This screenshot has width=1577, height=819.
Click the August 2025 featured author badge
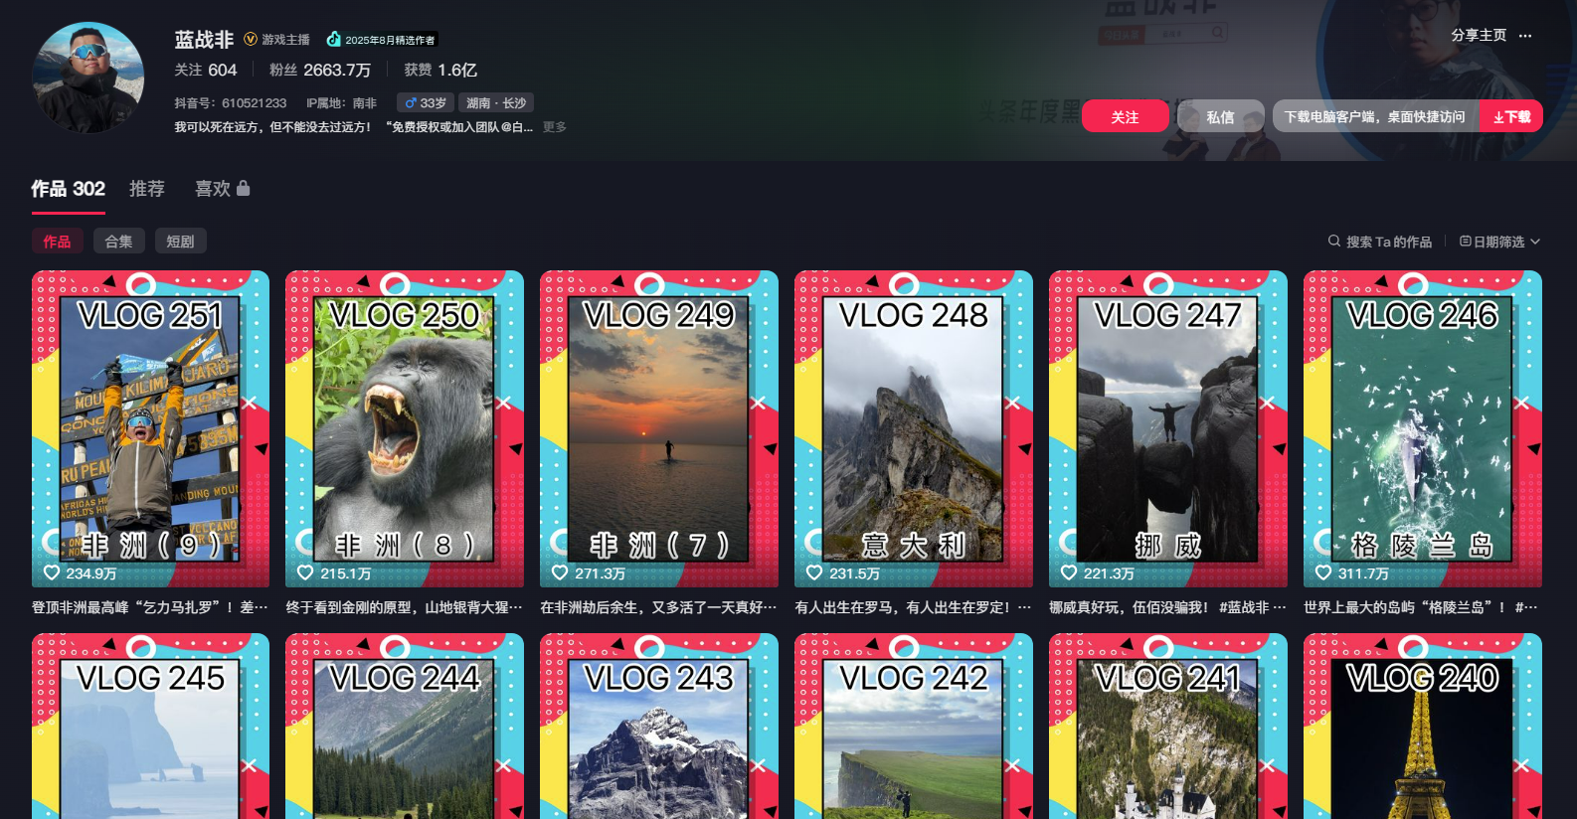383,40
